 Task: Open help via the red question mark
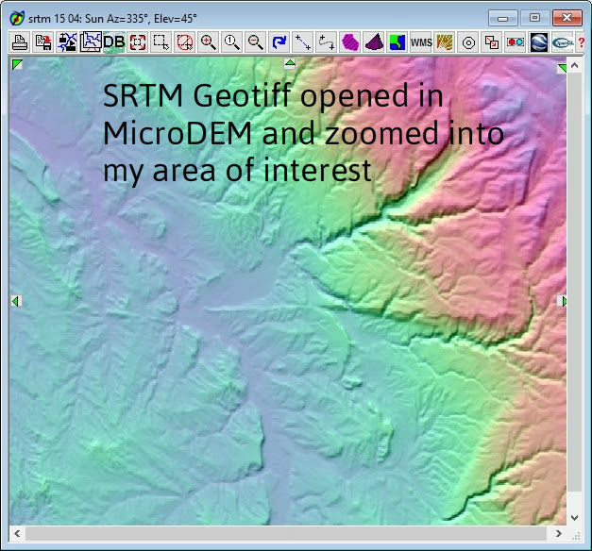[582, 42]
